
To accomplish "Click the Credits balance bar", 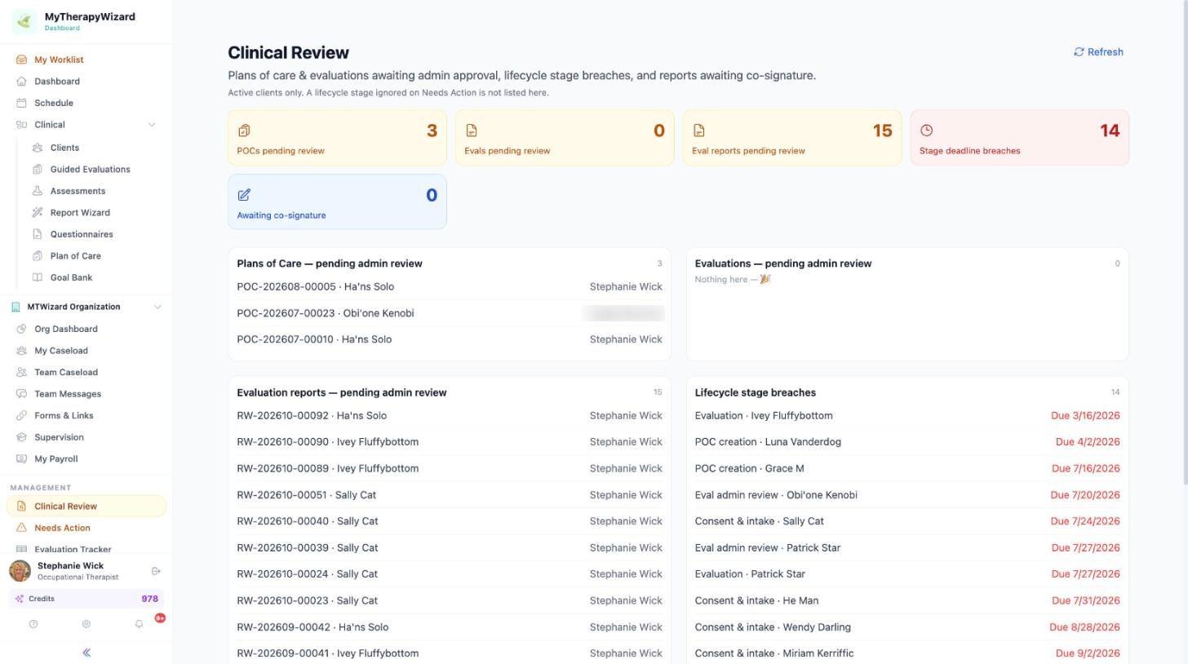I will [x=86, y=599].
